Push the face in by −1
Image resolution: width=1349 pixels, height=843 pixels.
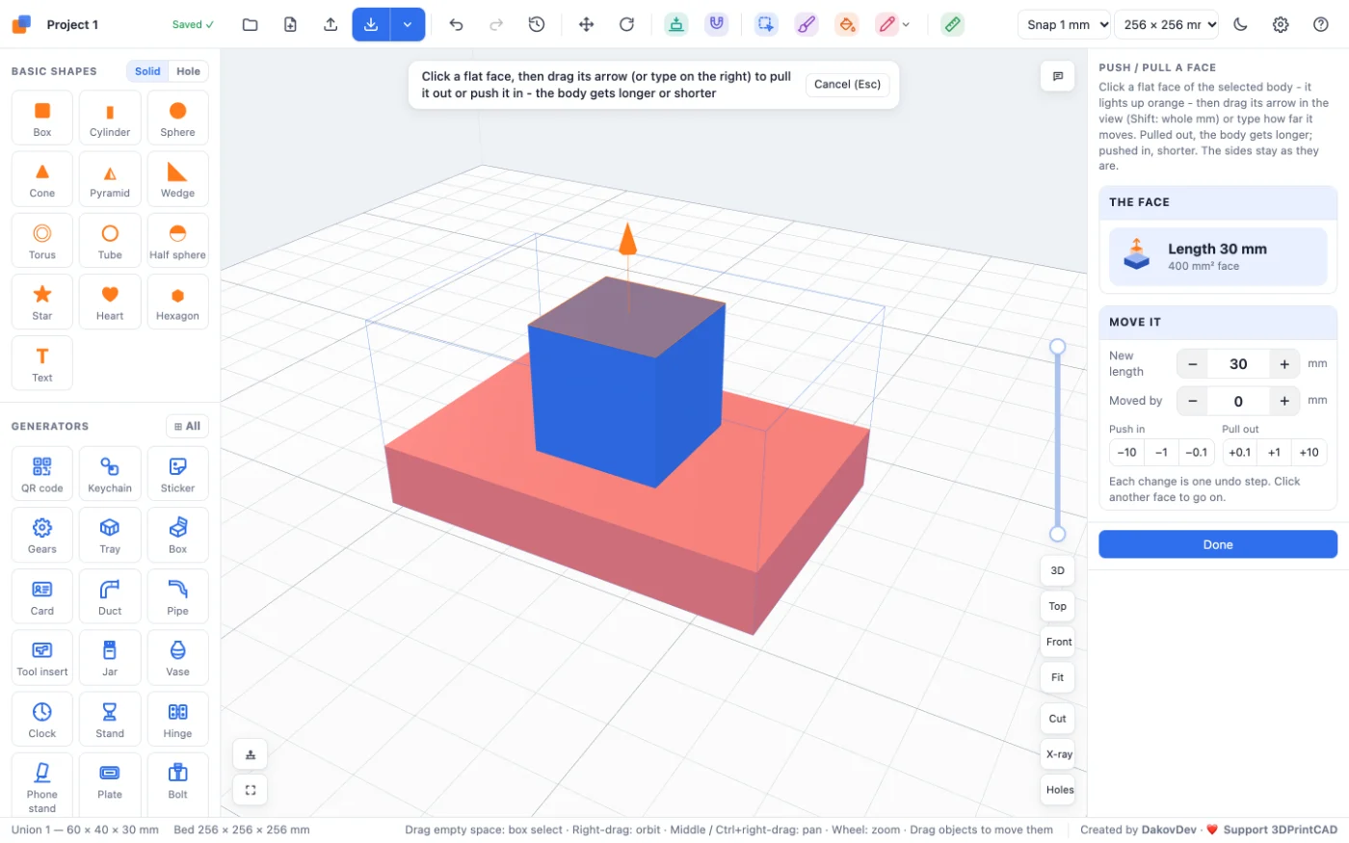coord(1162,452)
